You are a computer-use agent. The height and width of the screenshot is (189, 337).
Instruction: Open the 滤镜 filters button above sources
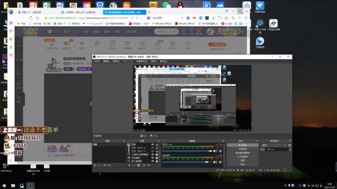tap(154, 136)
